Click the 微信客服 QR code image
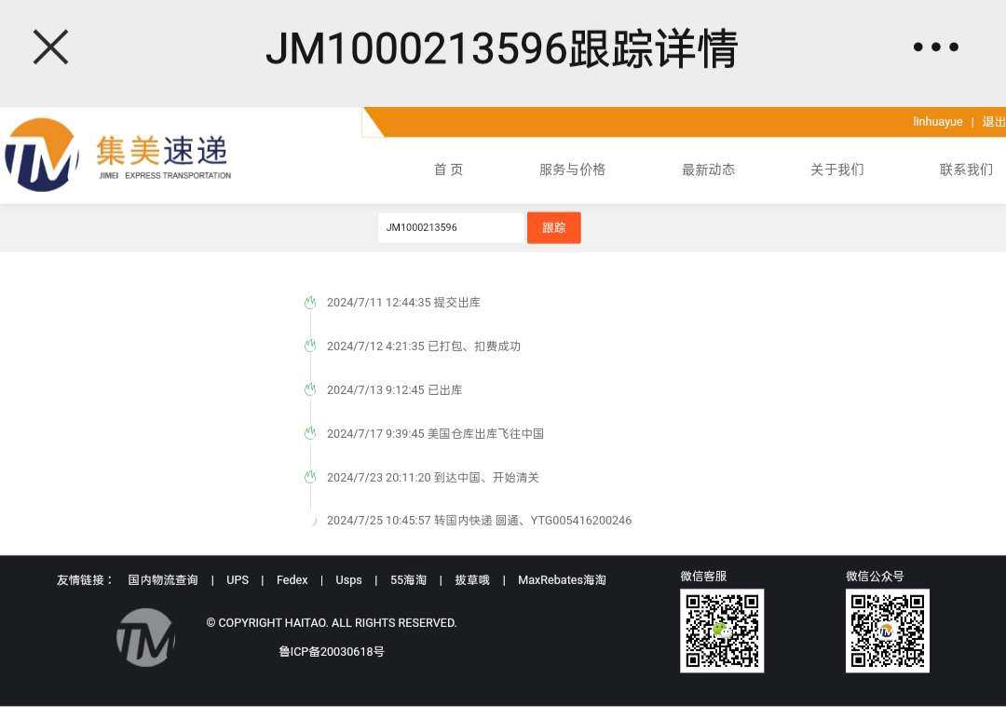The width and height of the screenshot is (1006, 721). click(x=722, y=631)
